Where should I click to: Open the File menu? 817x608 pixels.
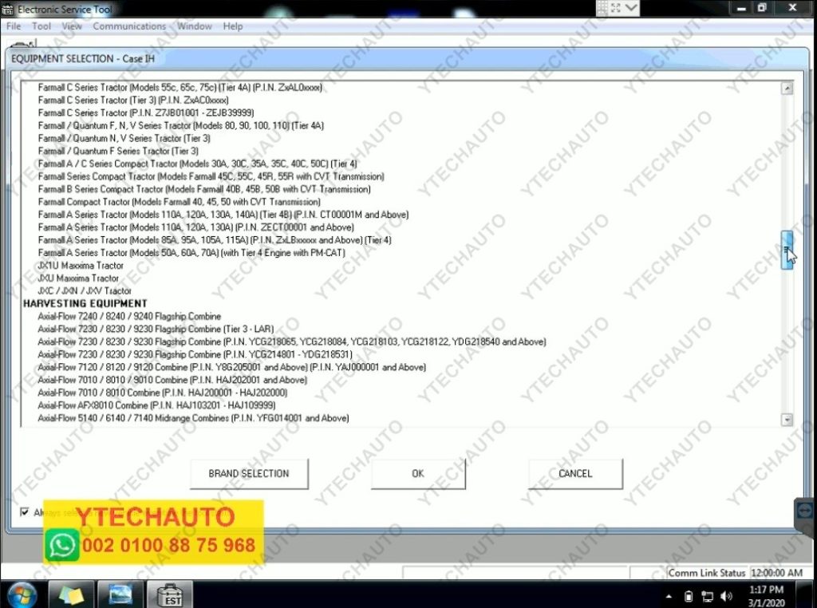click(14, 26)
